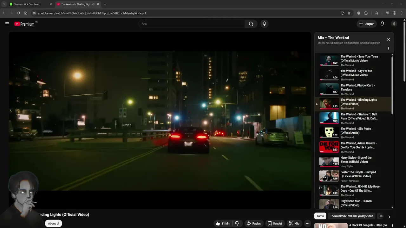The width and height of the screenshot is (406, 228).
Task: Like the video with thumbs-up 11 Mn
Action: (222, 224)
